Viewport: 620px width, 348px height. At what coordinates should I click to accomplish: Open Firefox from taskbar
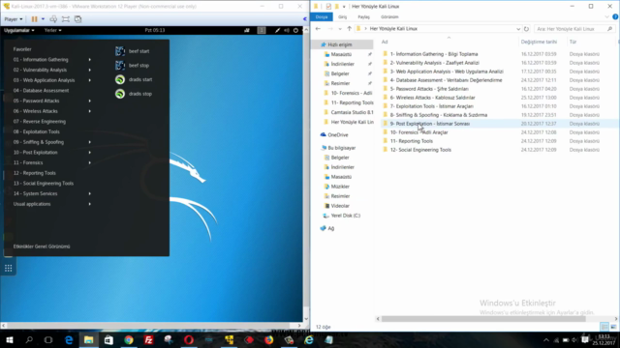coord(269,339)
